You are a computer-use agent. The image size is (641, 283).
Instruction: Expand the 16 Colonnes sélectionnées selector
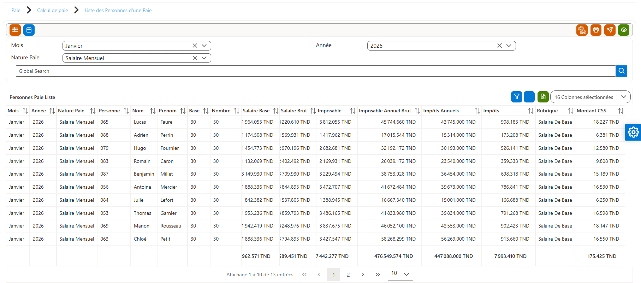590,97
